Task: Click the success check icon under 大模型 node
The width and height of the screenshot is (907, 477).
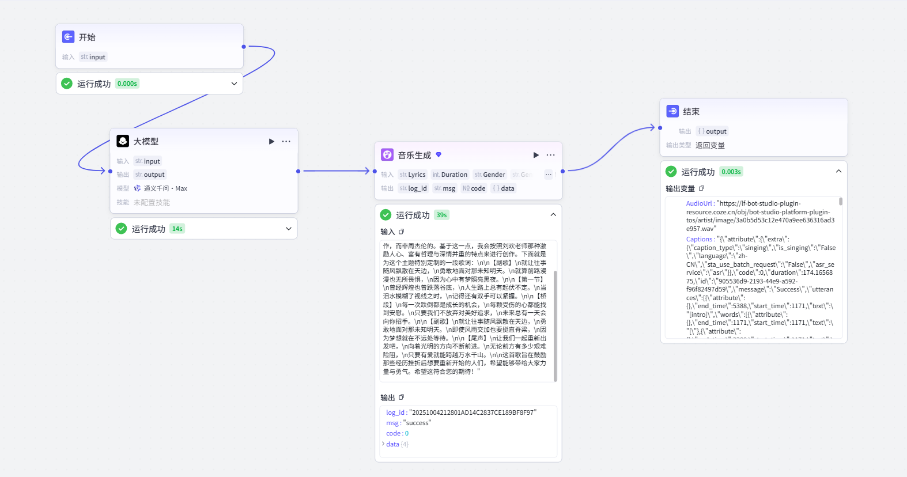Action: (x=121, y=229)
